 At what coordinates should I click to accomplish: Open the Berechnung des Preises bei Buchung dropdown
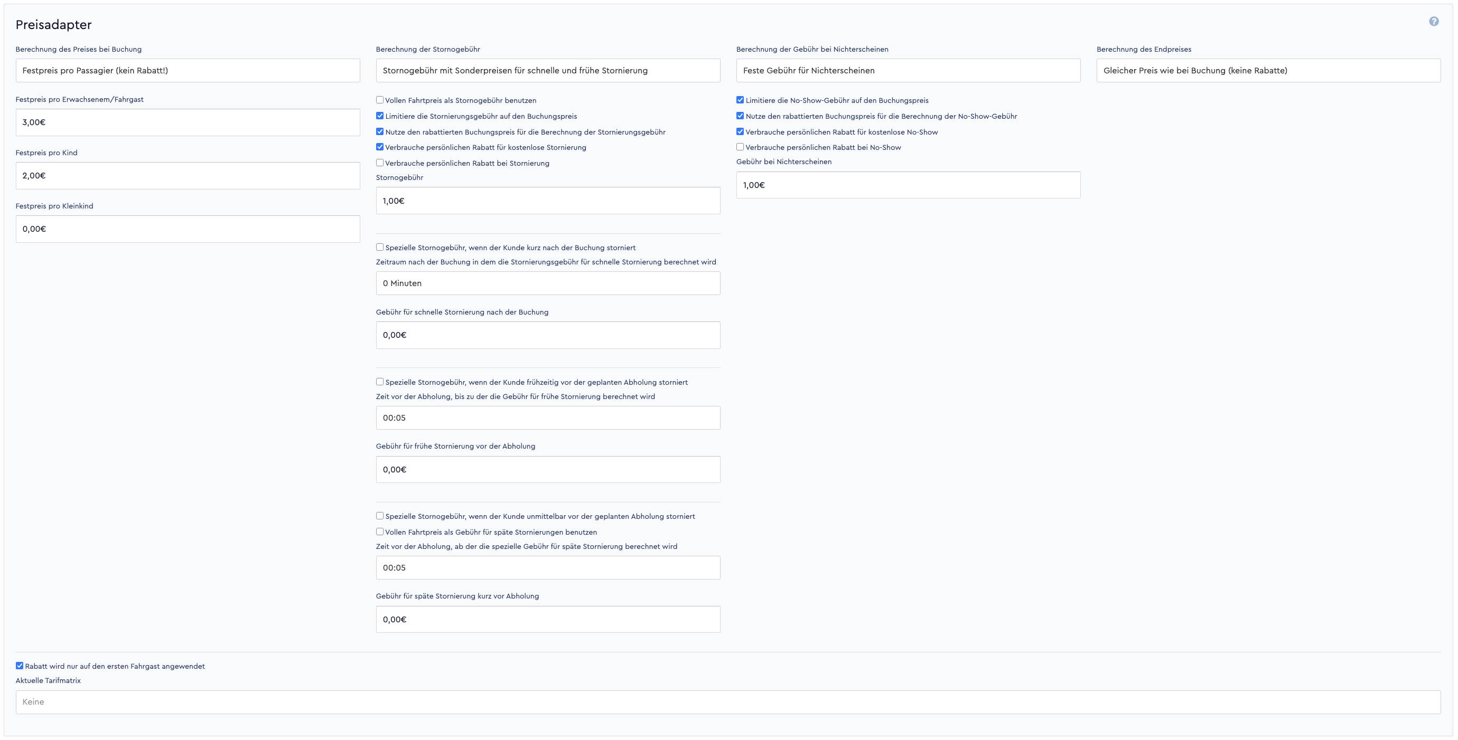pyautogui.click(x=188, y=71)
